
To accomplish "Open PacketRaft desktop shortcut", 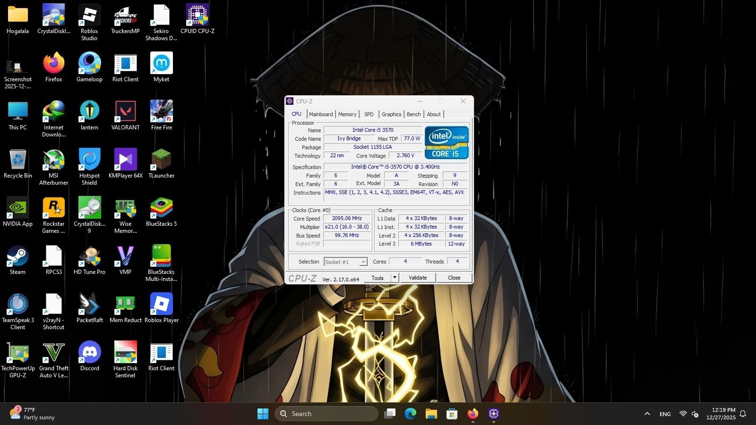I will [89, 308].
